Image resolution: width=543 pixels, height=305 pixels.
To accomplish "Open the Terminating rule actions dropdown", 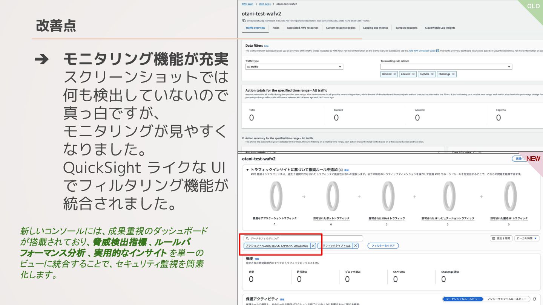I will pos(446,67).
